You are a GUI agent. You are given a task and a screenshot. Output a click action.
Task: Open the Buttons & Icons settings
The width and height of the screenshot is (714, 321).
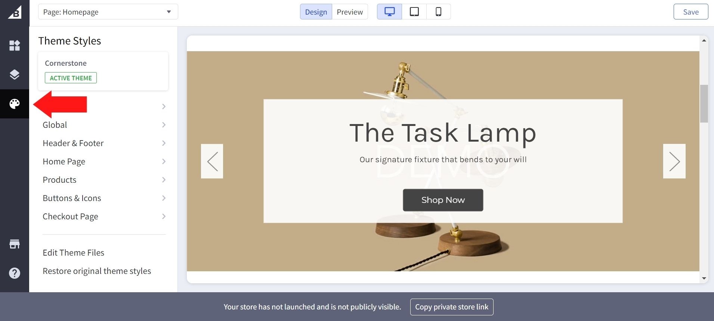coord(104,198)
